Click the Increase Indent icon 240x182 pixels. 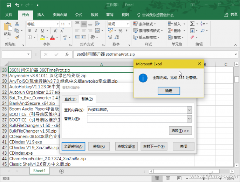(84, 37)
